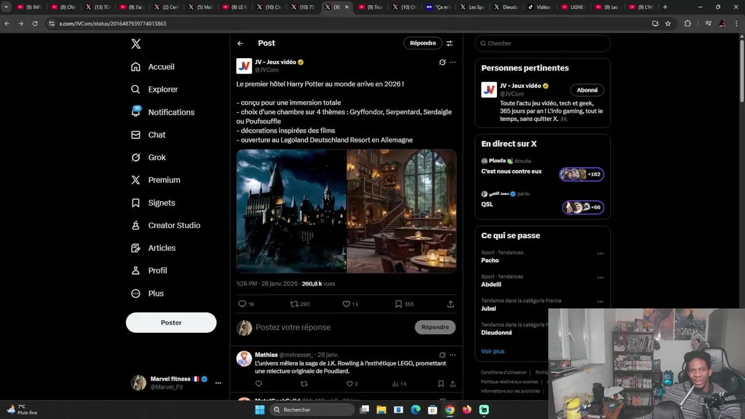The width and height of the screenshot is (745, 419).
Task: Open the hotel interior image
Action: pyautogui.click(x=402, y=211)
